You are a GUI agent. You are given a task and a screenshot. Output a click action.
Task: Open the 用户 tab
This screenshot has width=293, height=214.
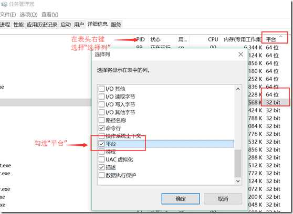[79, 25]
